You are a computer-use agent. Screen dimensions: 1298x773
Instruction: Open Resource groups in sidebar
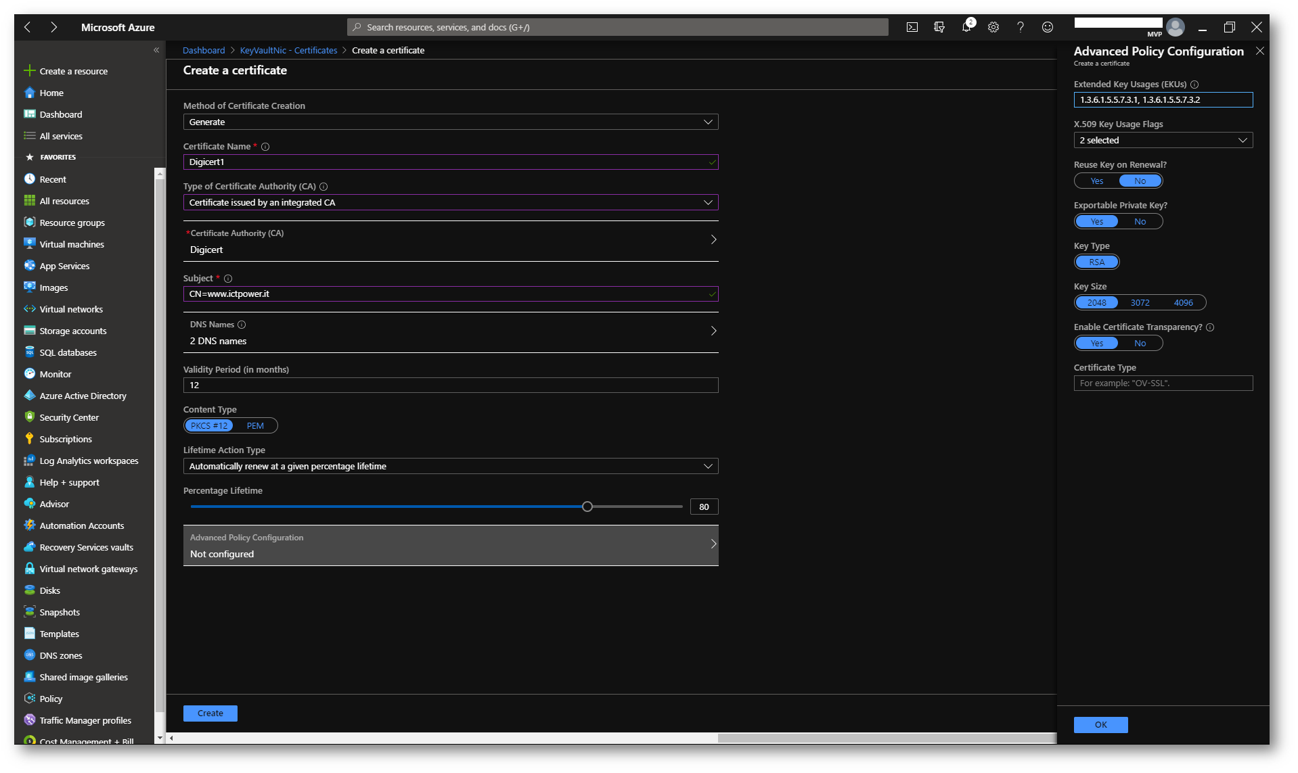click(72, 223)
